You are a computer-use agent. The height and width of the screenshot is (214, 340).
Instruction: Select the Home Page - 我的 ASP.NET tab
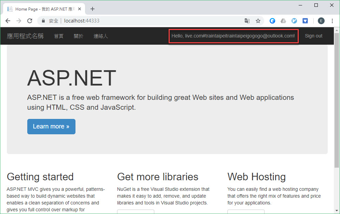pos(44,9)
